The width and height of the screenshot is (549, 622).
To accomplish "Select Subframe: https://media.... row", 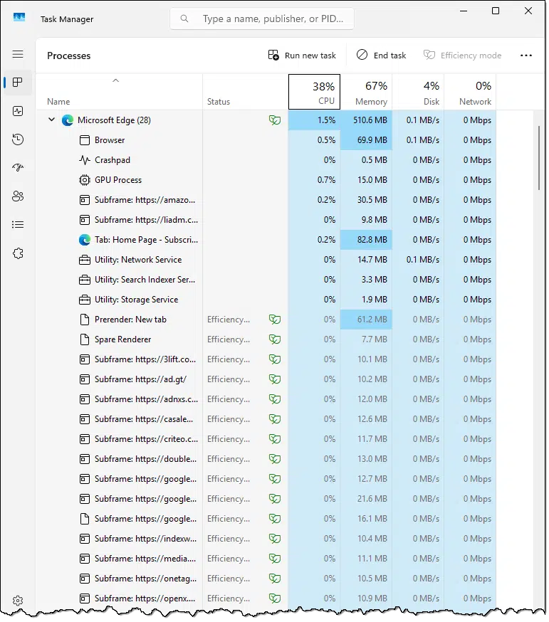I will click(266, 559).
